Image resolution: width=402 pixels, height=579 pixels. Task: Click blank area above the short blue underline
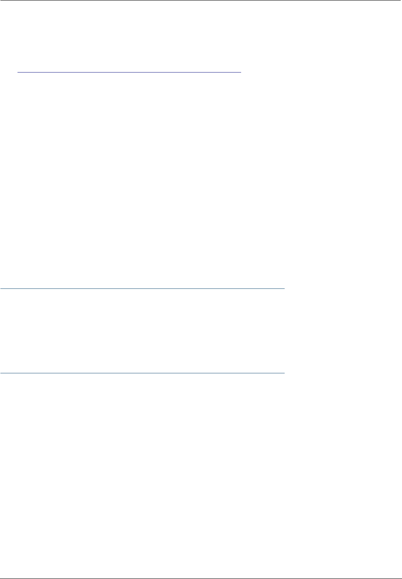click(129, 36)
